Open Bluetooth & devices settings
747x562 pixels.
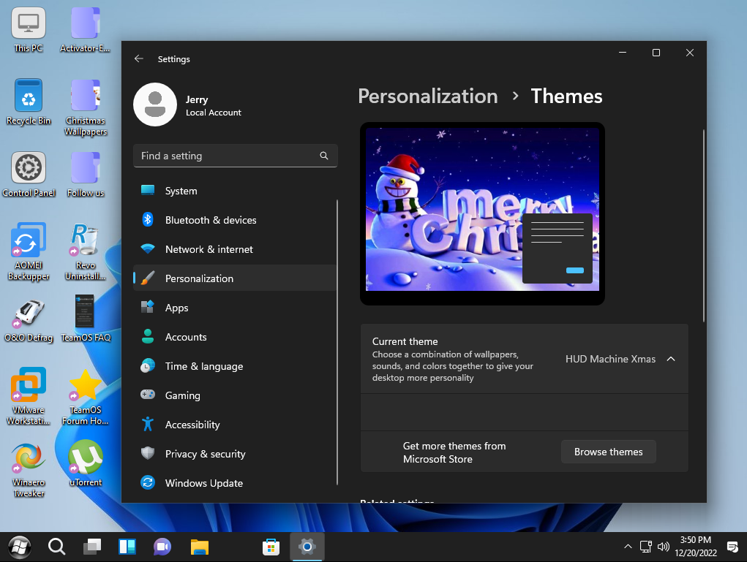click(211, 220)
